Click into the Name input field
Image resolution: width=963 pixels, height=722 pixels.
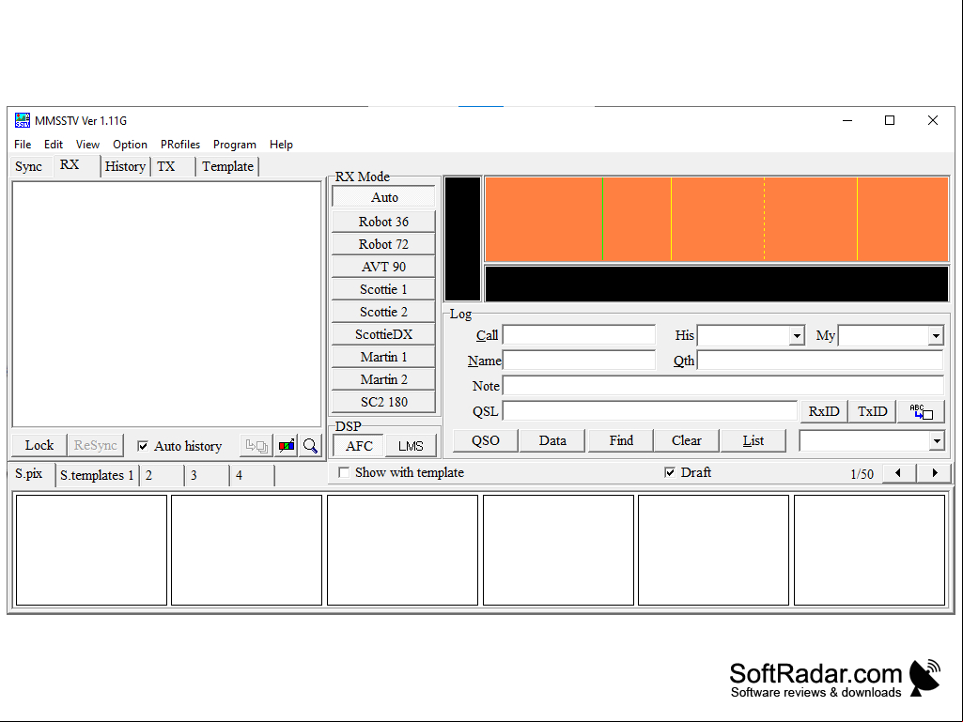[x=579, y=361]
